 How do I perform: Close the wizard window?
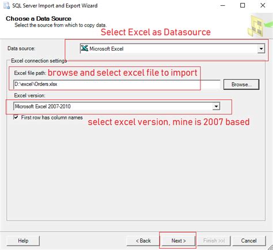click(x=263, y=5)
